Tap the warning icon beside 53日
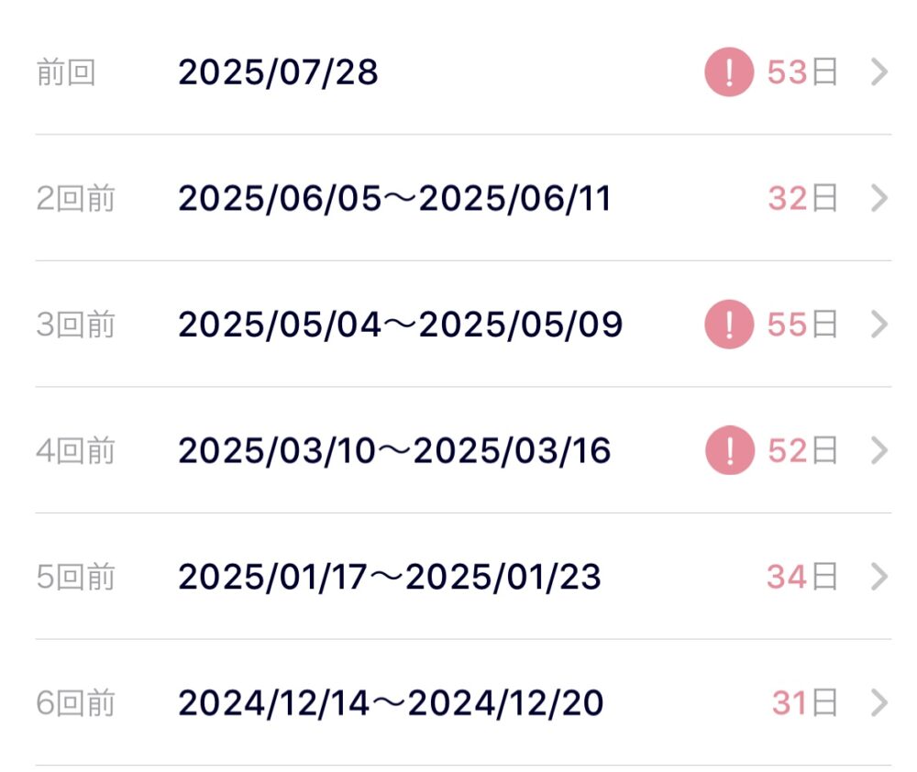The image size is (917, 772). [729, 72]
